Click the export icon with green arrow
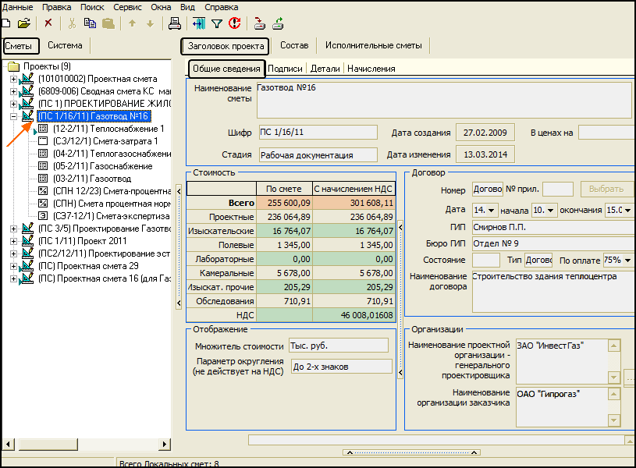This screenshot has width=636, height=468. coord(279,23)
